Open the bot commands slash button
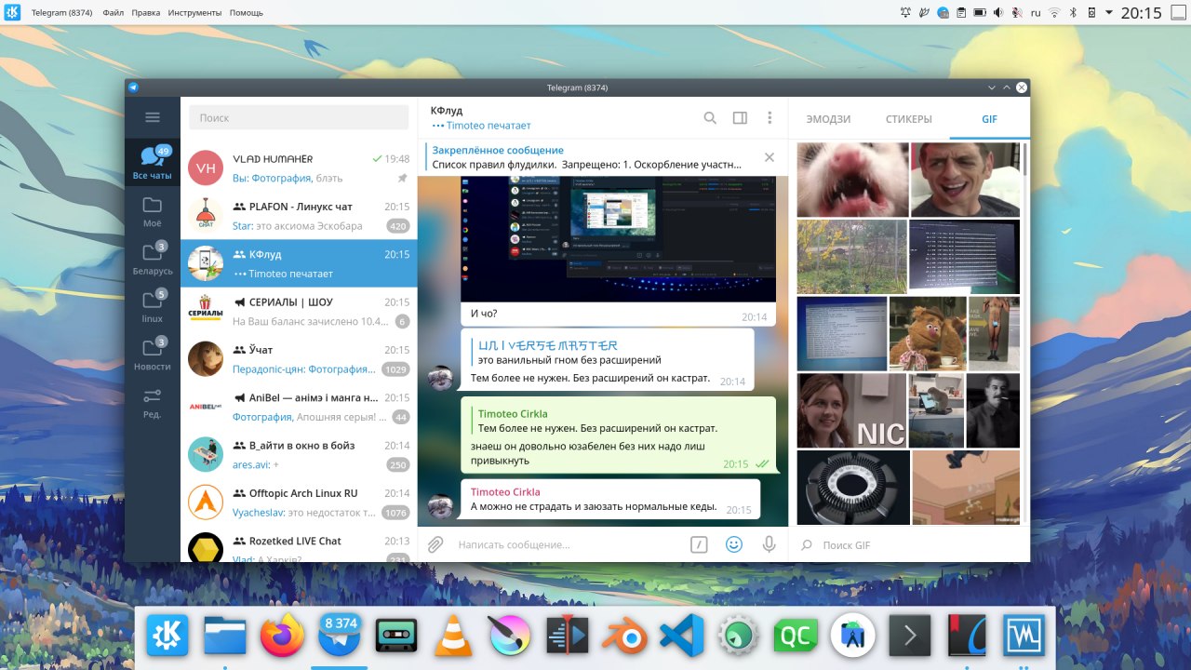Viewport: 1191px width, 670px height. [699, 544]
